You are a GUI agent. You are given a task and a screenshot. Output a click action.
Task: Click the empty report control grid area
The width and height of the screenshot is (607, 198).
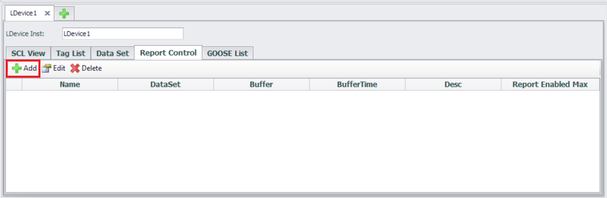(302, 141)
